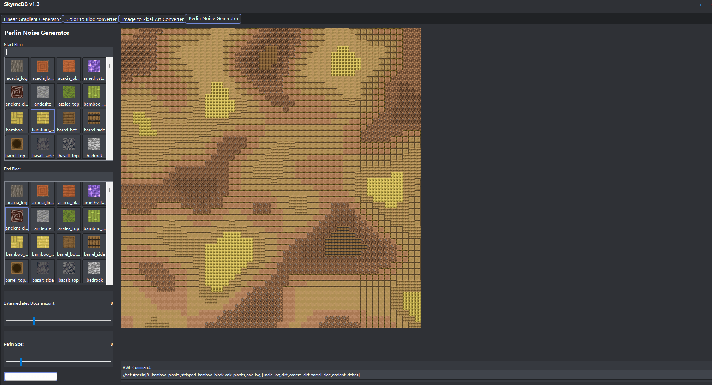Choose barrel_side in the Start Bloc list
712x385 pixels.
coord(94,121)
